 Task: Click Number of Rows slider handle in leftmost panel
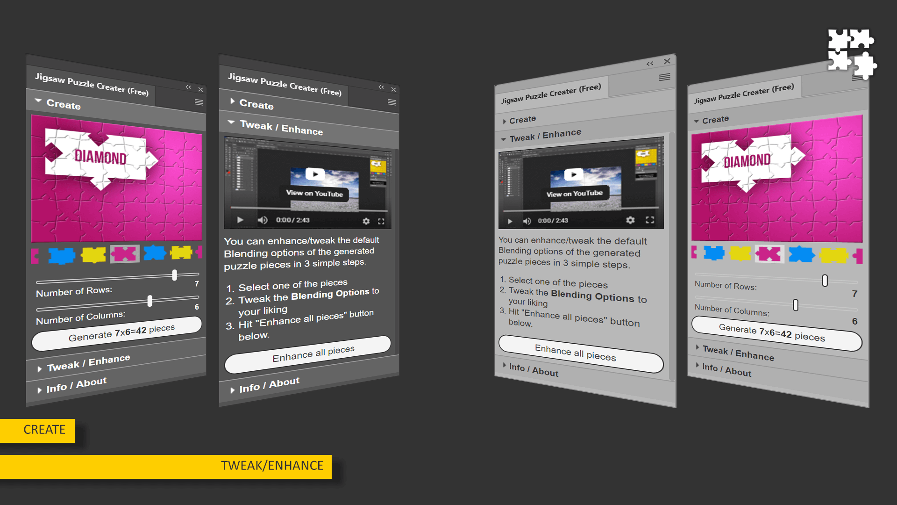(x=174, y=275)
